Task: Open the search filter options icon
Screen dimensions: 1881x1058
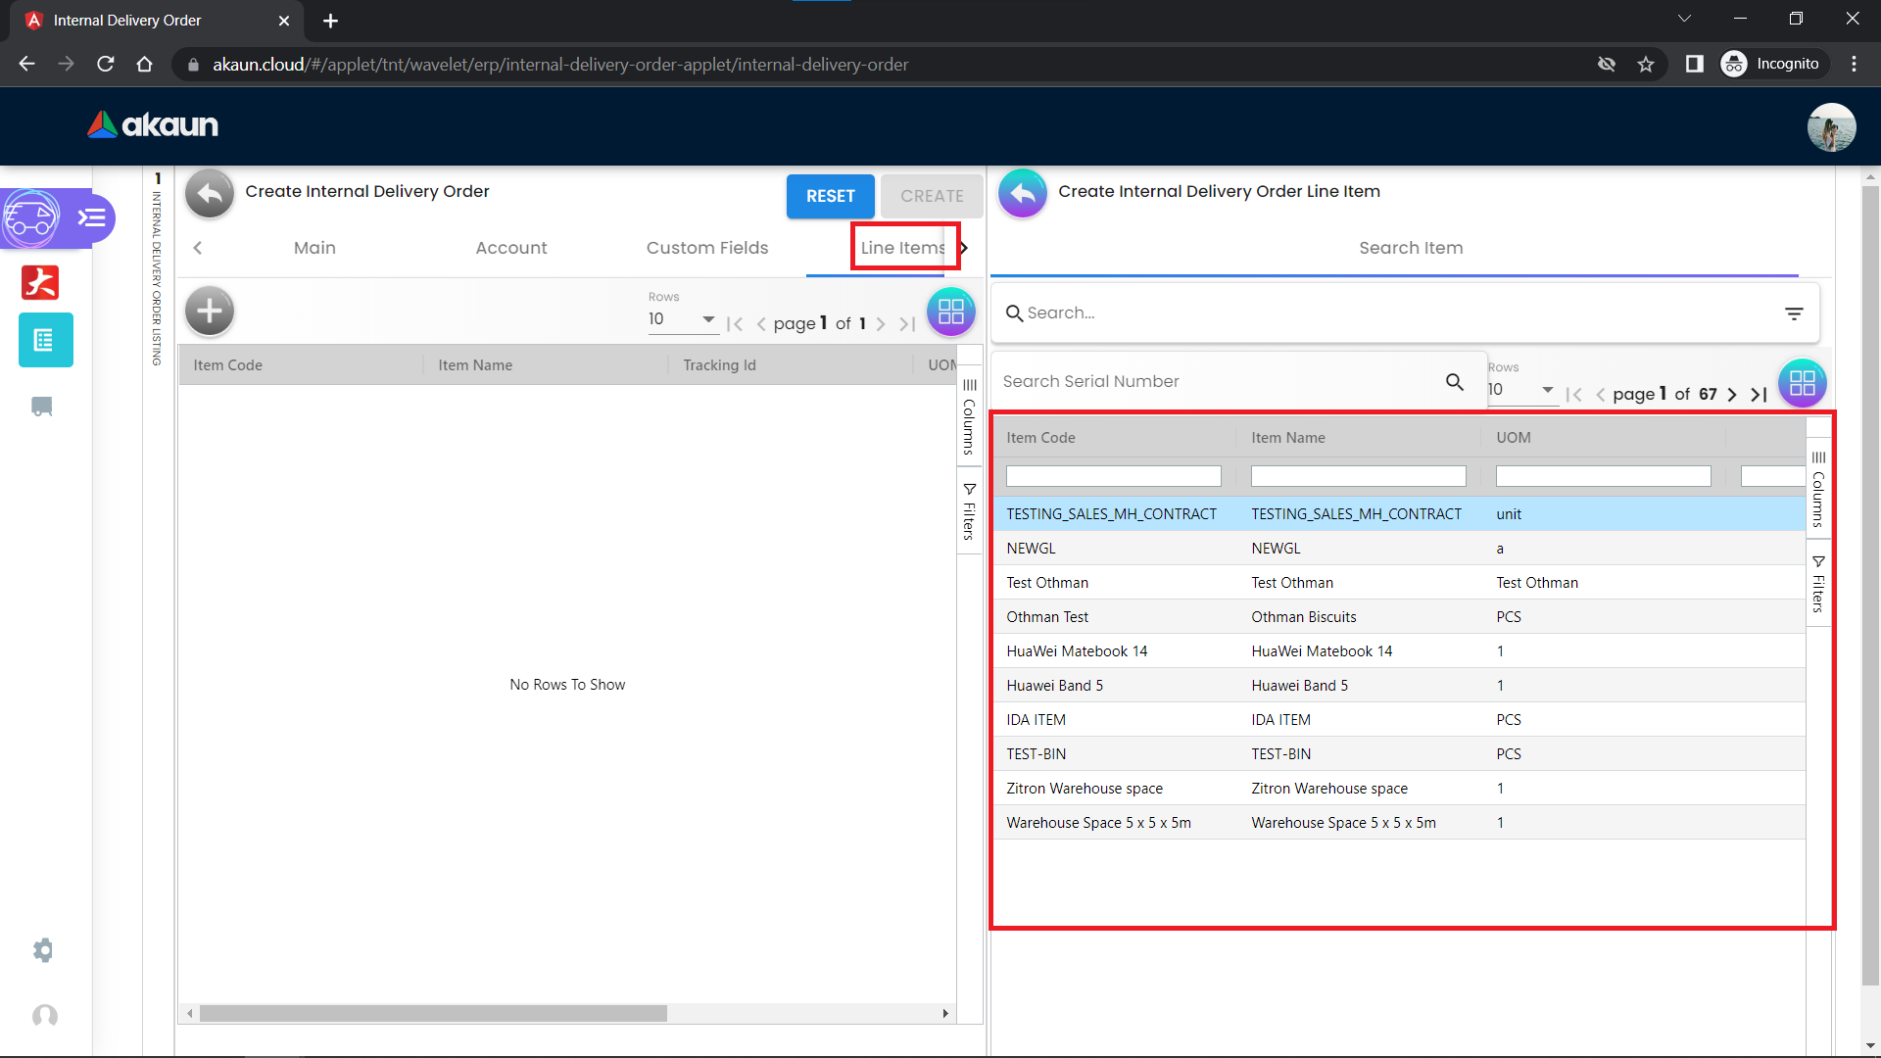Action: point(1793,313)
